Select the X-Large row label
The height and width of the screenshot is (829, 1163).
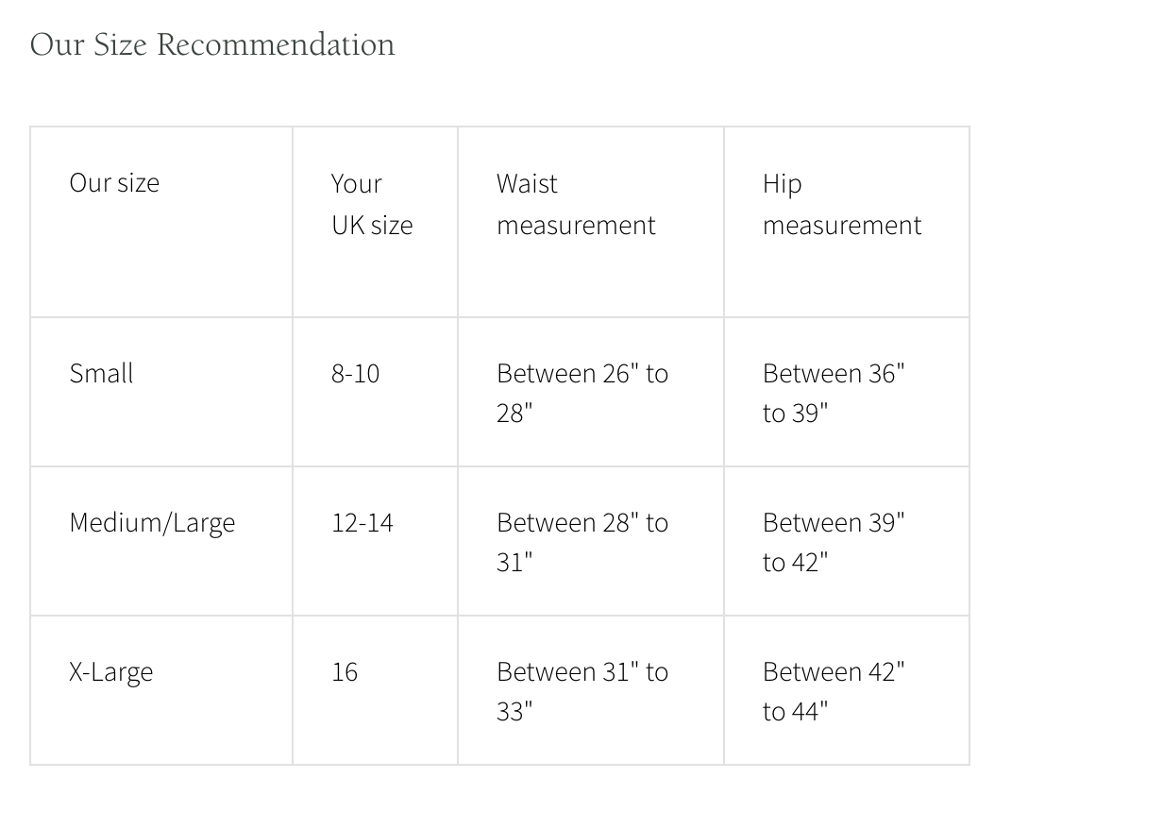tap(161, 690)
